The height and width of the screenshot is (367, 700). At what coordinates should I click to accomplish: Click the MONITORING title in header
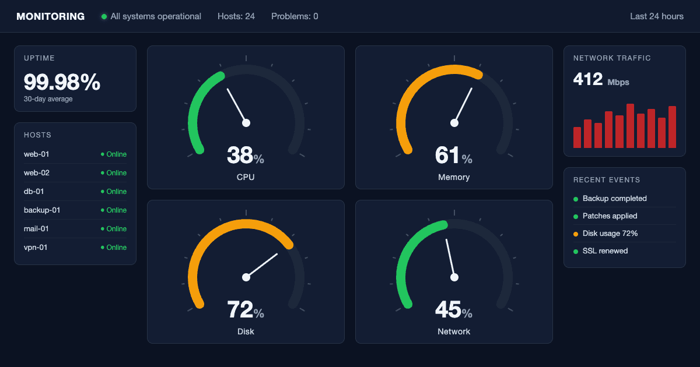(x=50, y=16)
